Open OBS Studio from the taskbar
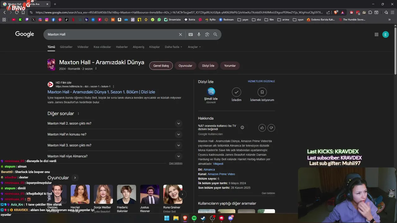The image size is (397, 223). [212, 218]
